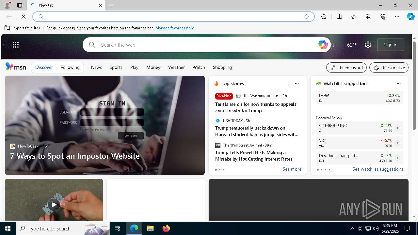The image size is (418, 235).
Task: Open Settings and more ellipsis
Action: tap(397, 17)
